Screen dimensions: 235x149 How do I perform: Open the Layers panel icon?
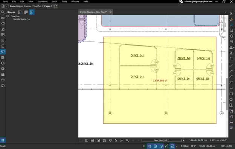click(3, 63)
